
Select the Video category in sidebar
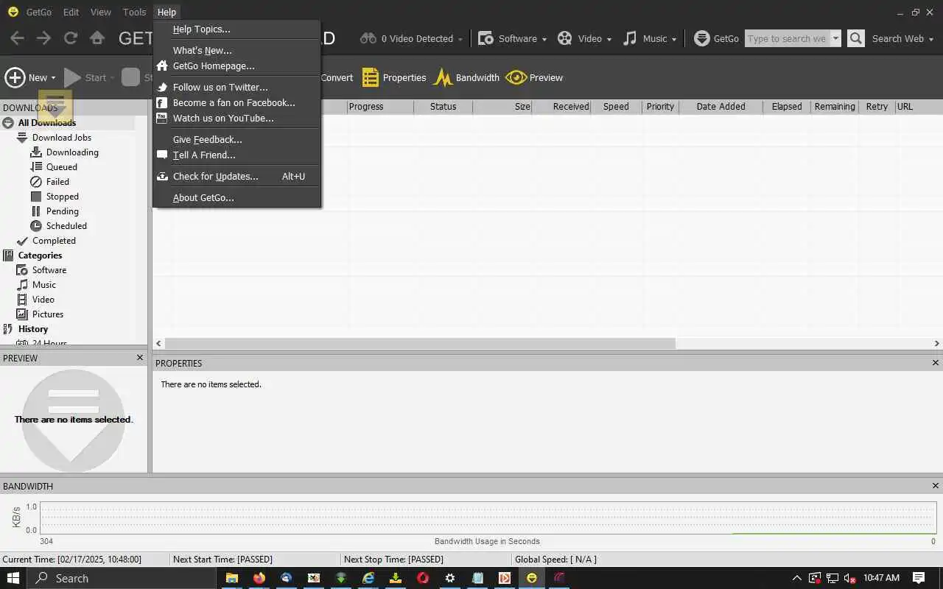pyautogui.click(x=43, y=300)
